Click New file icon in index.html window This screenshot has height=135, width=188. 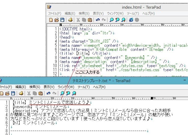pos(51,20)
